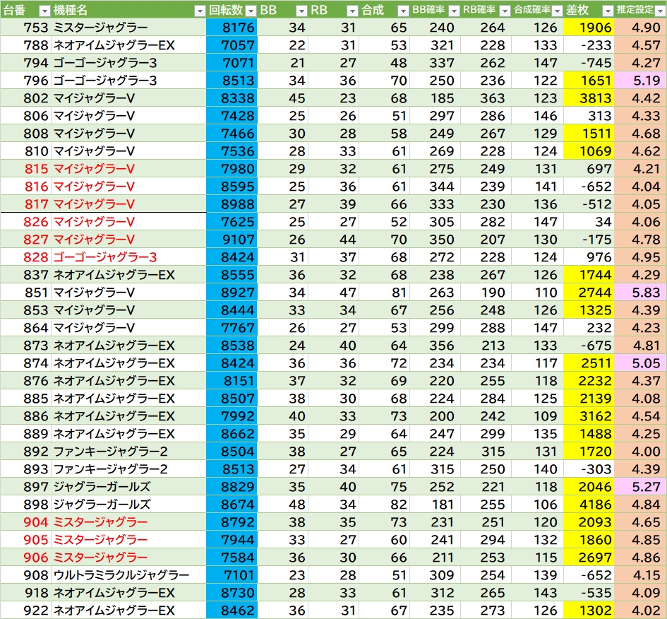Expand the 推定設定 filter dropdown
Screen dimensions: 667x619
(x=659, y=11)
